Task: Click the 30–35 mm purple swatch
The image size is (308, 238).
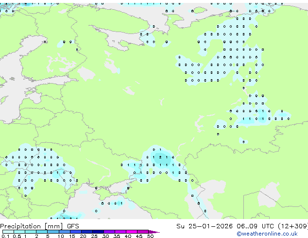Action: click(109, 232)
